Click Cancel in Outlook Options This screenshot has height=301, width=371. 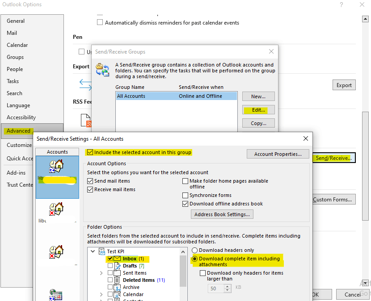[353, 294]
